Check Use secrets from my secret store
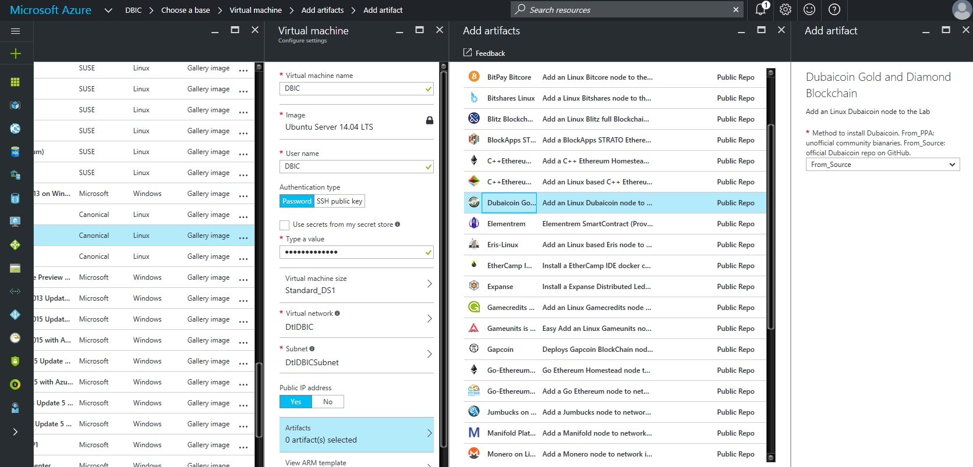Image resolution: width=973 pixels, height=467 pixels. pyautogui.click(x=285, y=224)
